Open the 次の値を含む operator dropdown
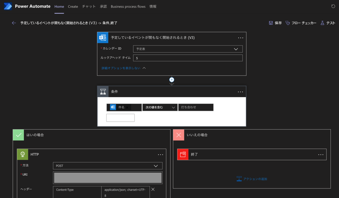 click(160, 107)
